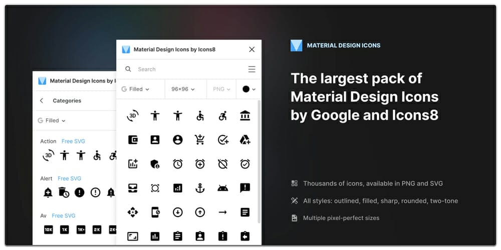Pick the alarm off crossed icon
Screen dimensions: 501x250
[x=223, y=164]
